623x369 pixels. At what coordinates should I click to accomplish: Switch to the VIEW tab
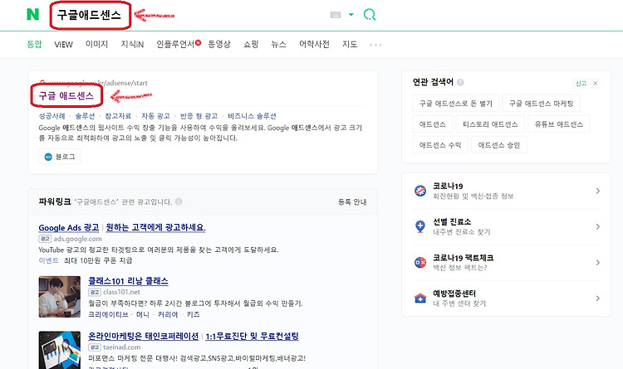click(64, 45)
